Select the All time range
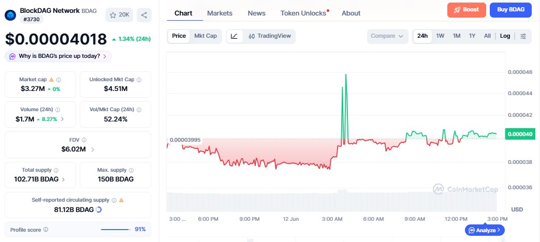This screenshot has width=540, height=242. click(x=487, y=36)
